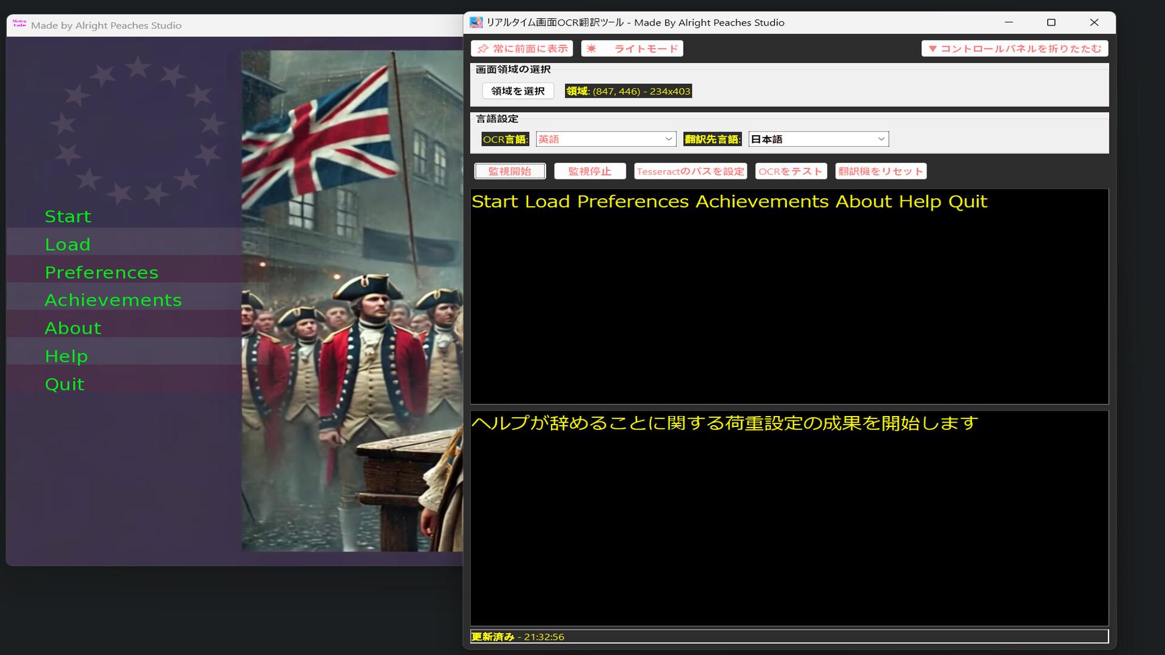
Task: Start monitoring with 監視開始
Action: [x=510, y=171]
